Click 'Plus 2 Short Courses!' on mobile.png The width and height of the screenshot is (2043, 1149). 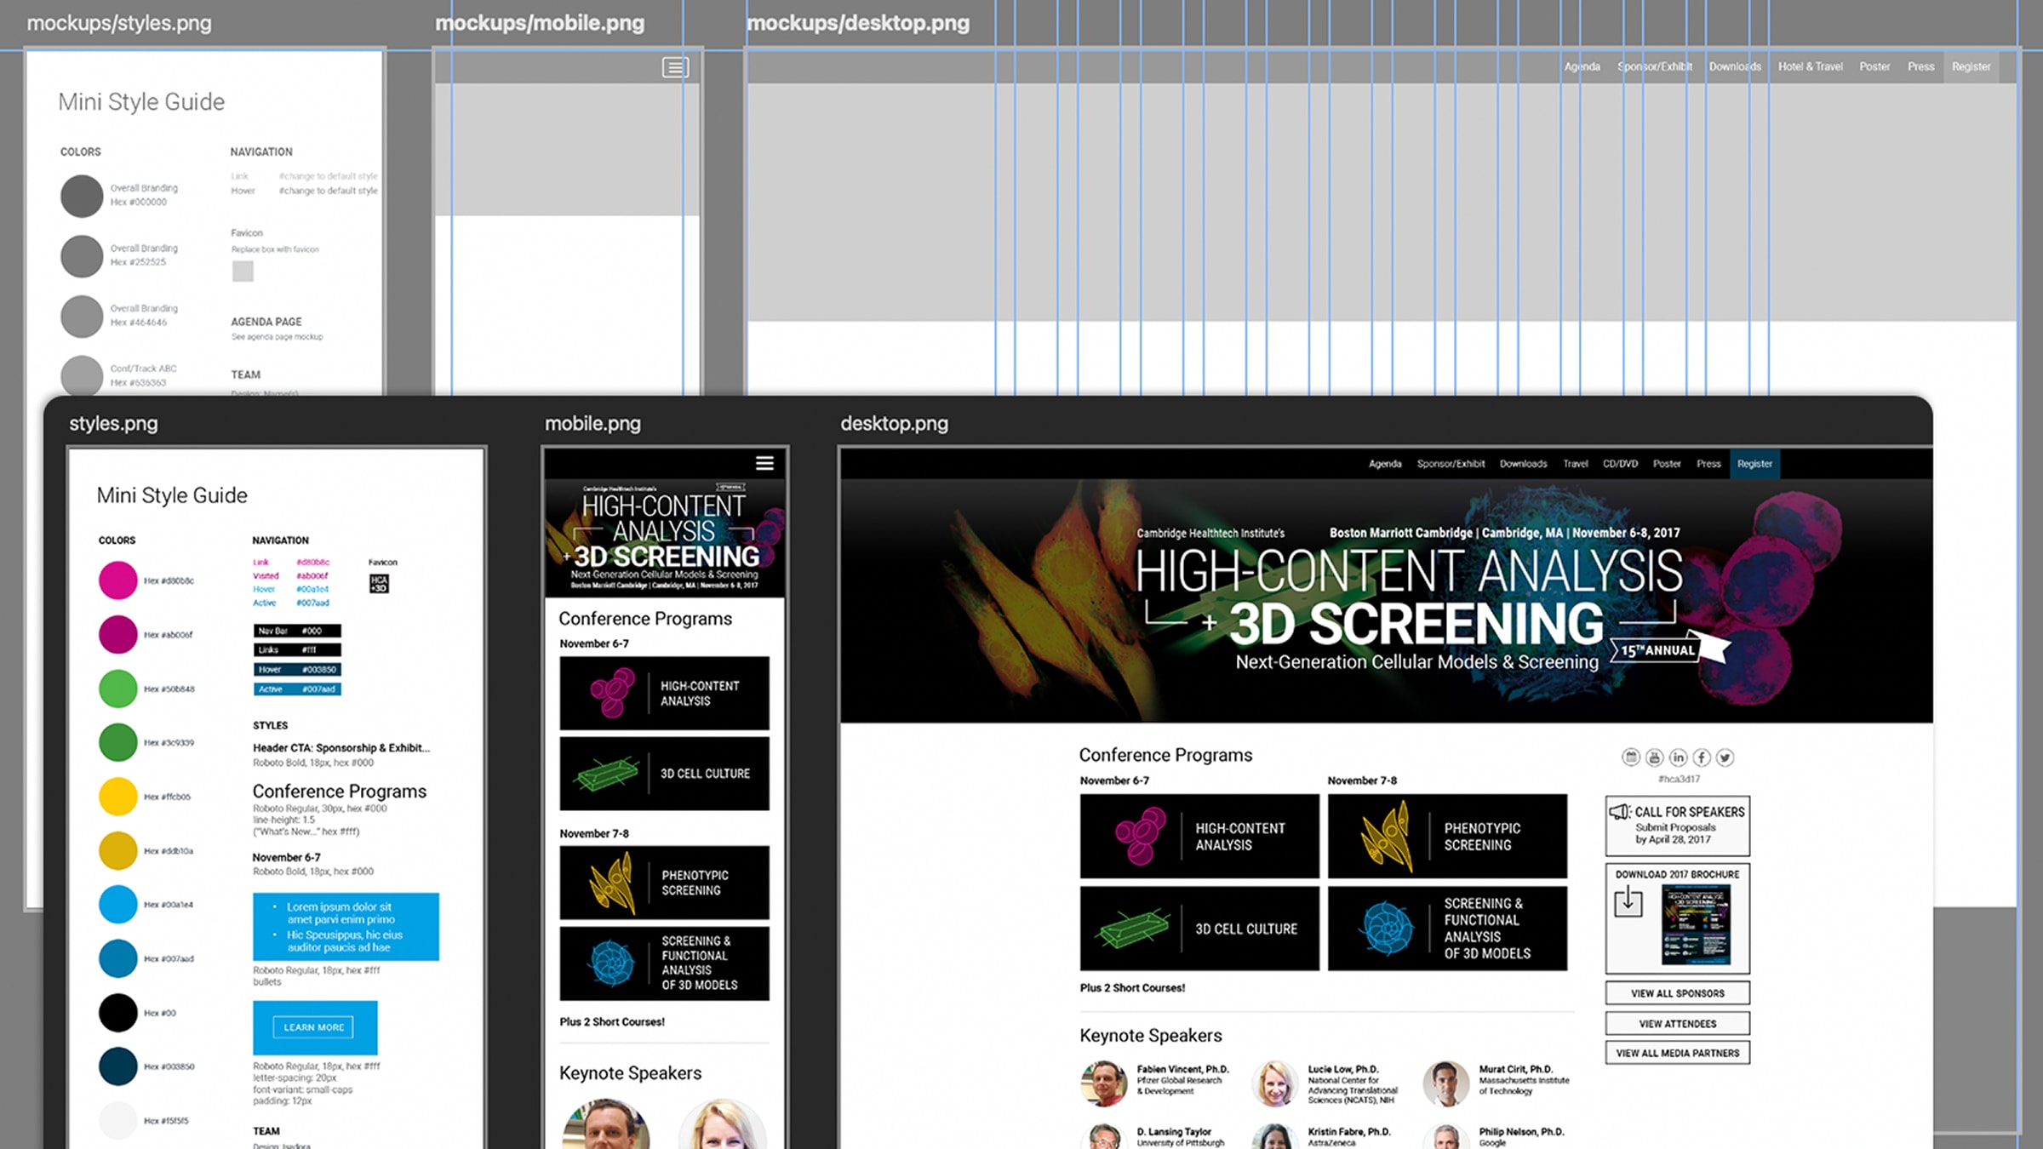612,1022
